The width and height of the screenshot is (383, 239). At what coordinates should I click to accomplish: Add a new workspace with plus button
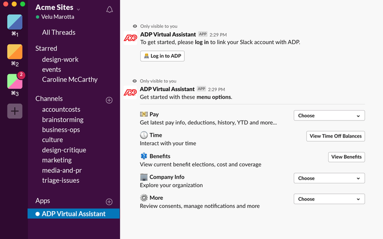(x=15, y=111)
